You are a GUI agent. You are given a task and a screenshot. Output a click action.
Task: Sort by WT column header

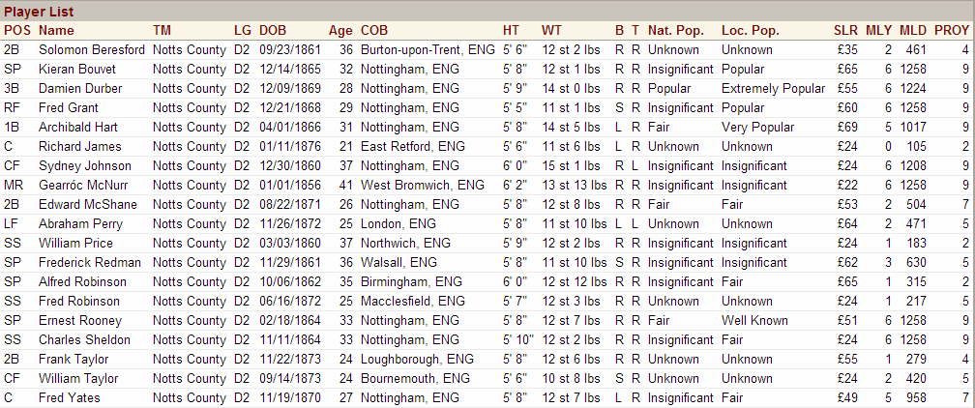tap(551, 31)
